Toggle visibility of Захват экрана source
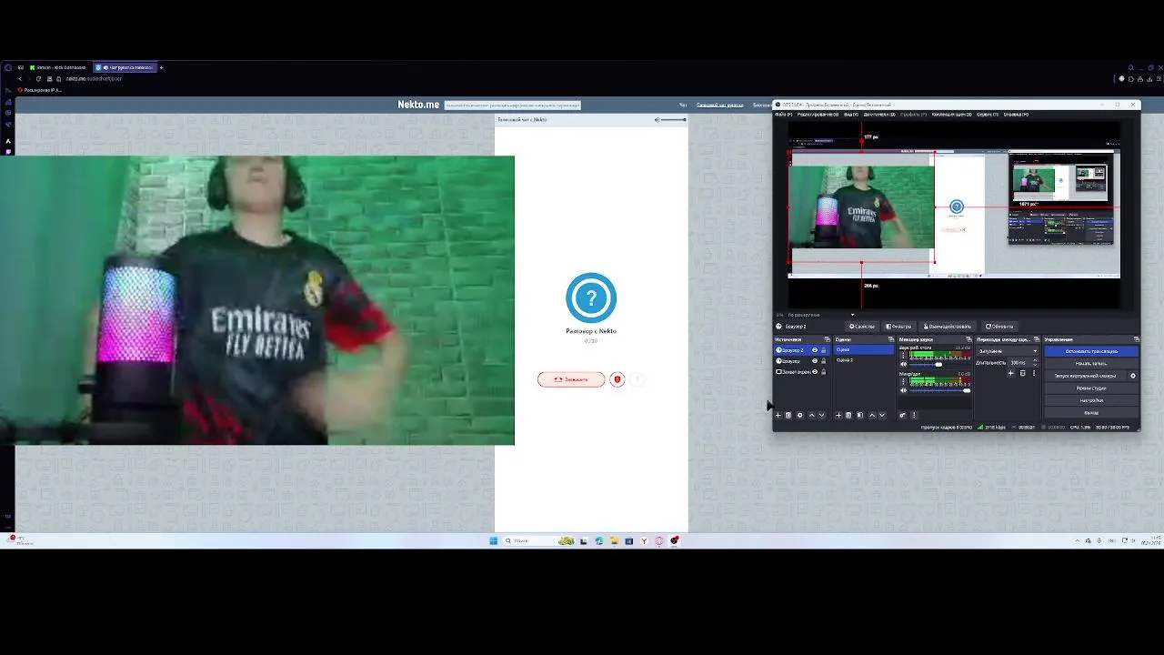 815,372
